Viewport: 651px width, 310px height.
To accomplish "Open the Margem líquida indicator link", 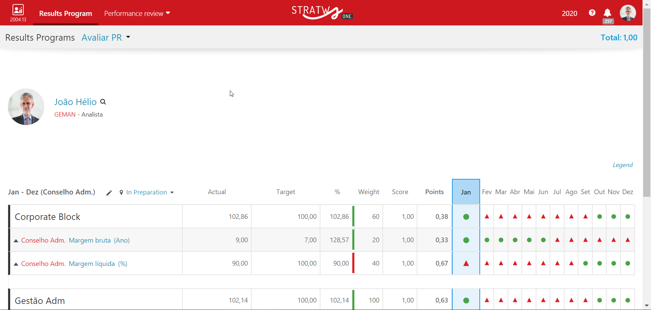I will (x=92, y=264).
